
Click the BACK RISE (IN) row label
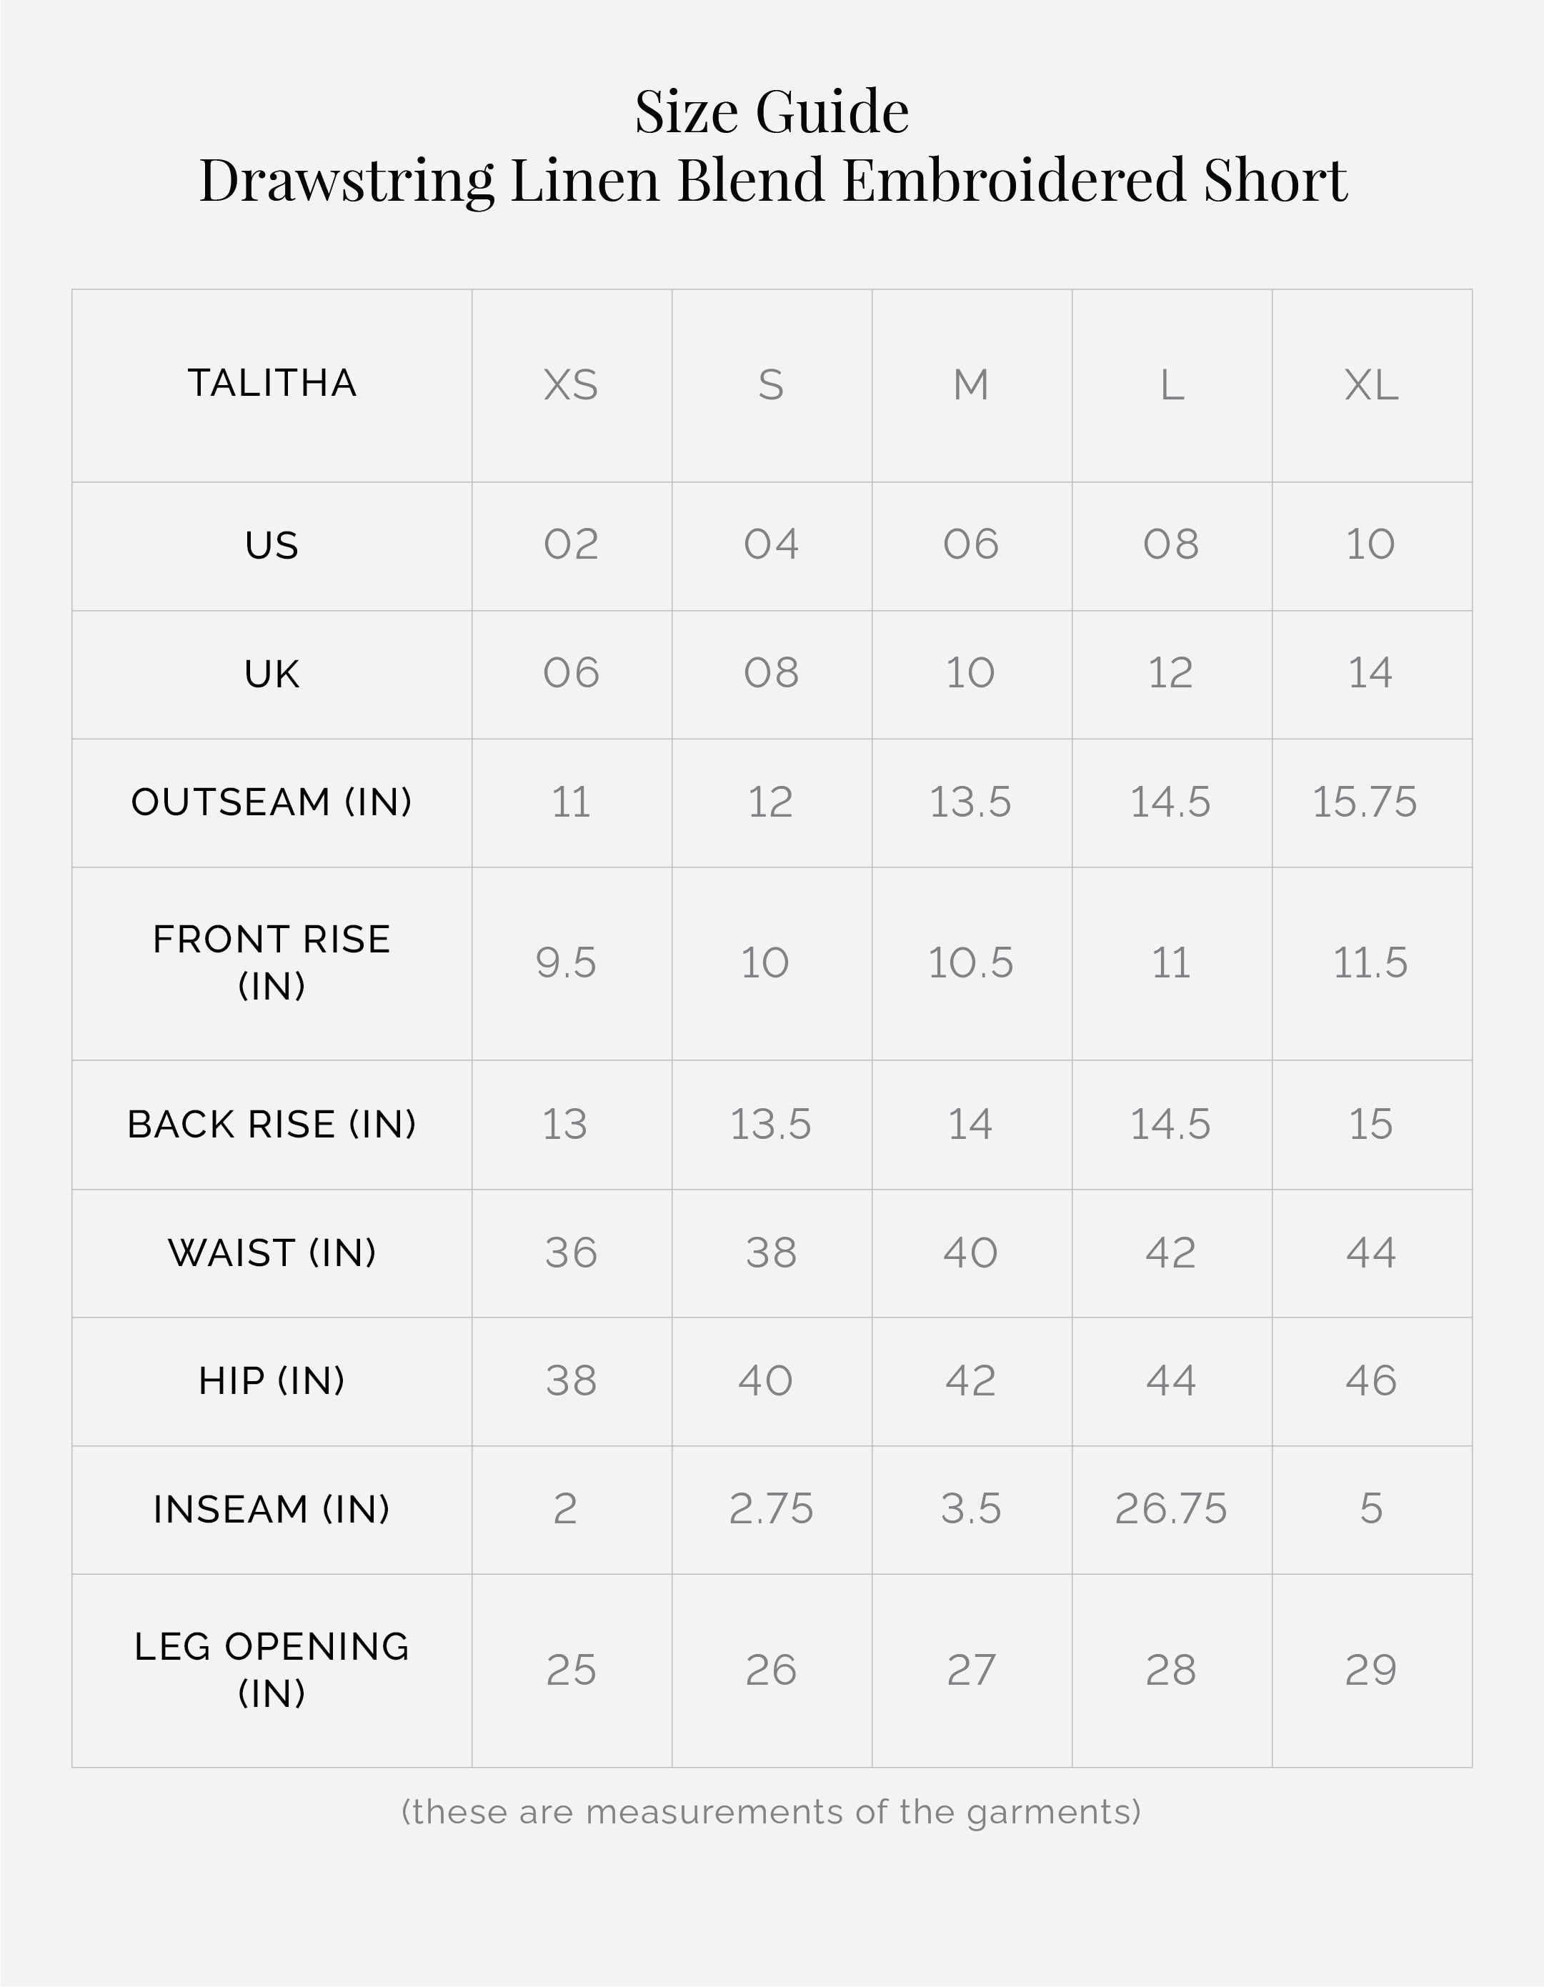coord(272,1124)
